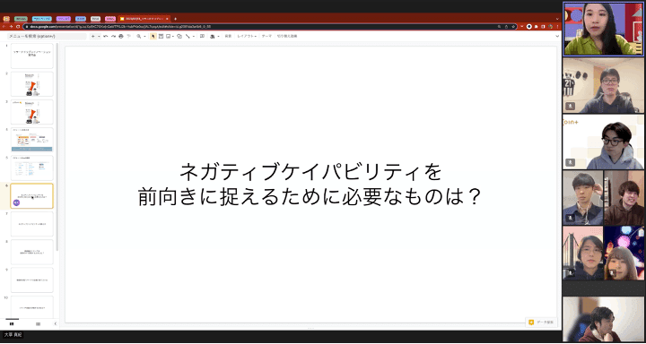
Task: Click the insert image icon
Action: point(168,36)
